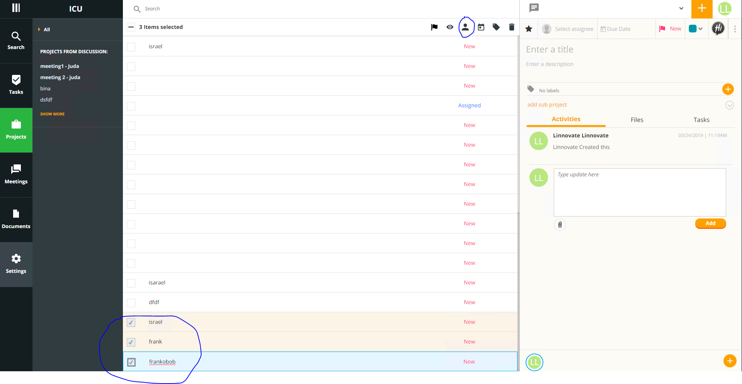This screenshot has width=742, height=384.
Task: Open Settings gear in sidebar
Action: (16, 264)
